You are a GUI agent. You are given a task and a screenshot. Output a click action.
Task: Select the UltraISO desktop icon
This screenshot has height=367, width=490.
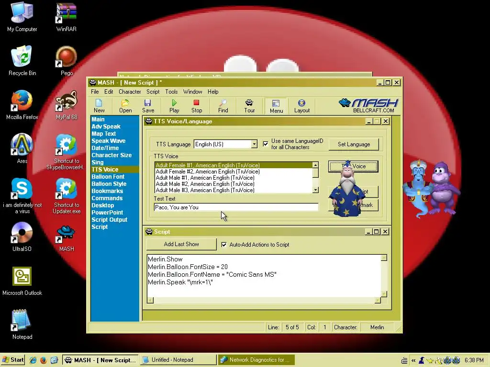22,237
